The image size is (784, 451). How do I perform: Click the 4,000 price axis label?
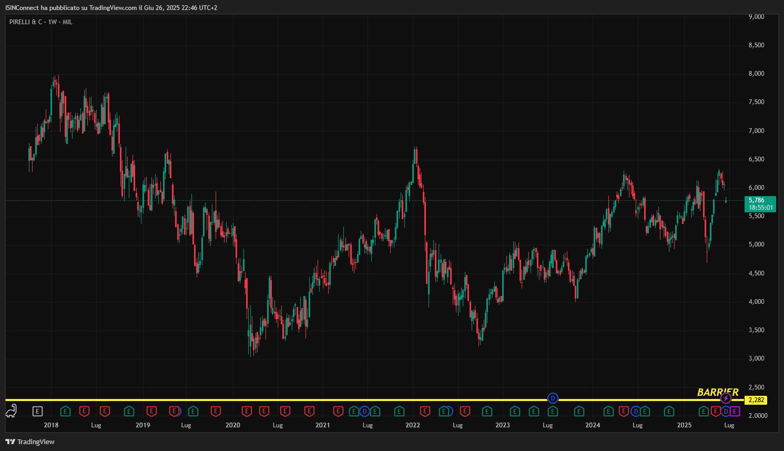[756, 302]
